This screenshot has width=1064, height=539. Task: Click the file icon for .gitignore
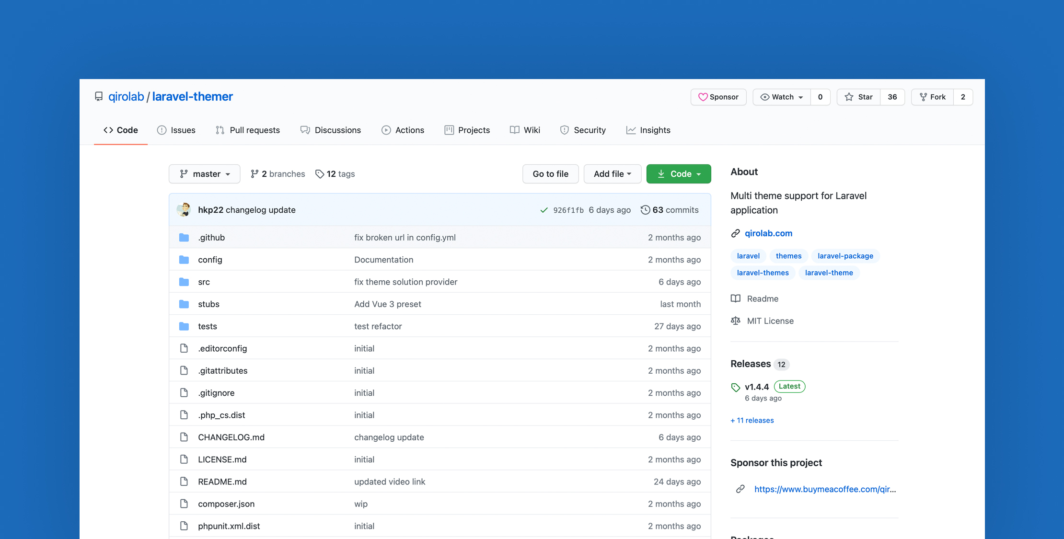pos(184,393)
